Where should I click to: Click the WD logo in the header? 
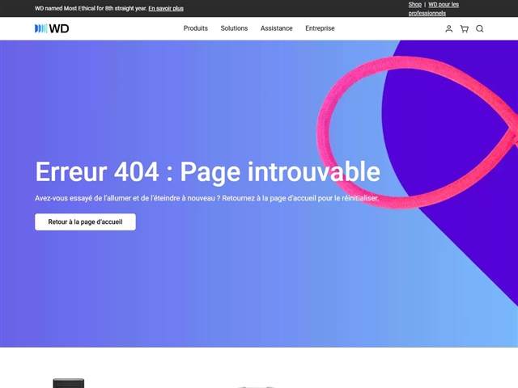point(53,28)
